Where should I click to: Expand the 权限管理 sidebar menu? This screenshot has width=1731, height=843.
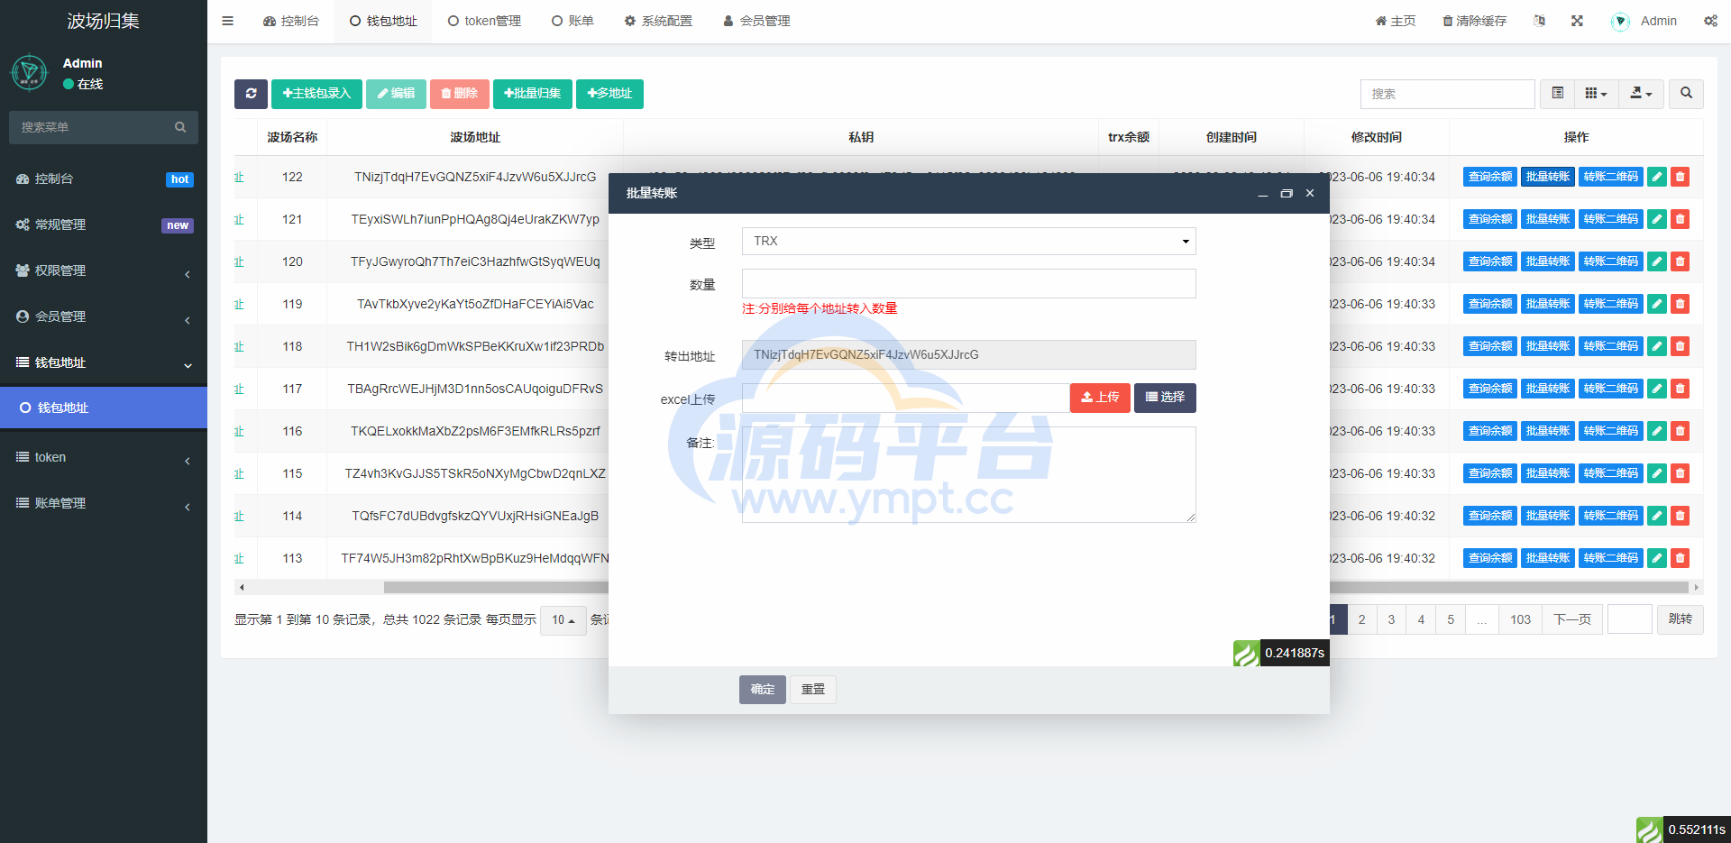click(x=104, y=270)
